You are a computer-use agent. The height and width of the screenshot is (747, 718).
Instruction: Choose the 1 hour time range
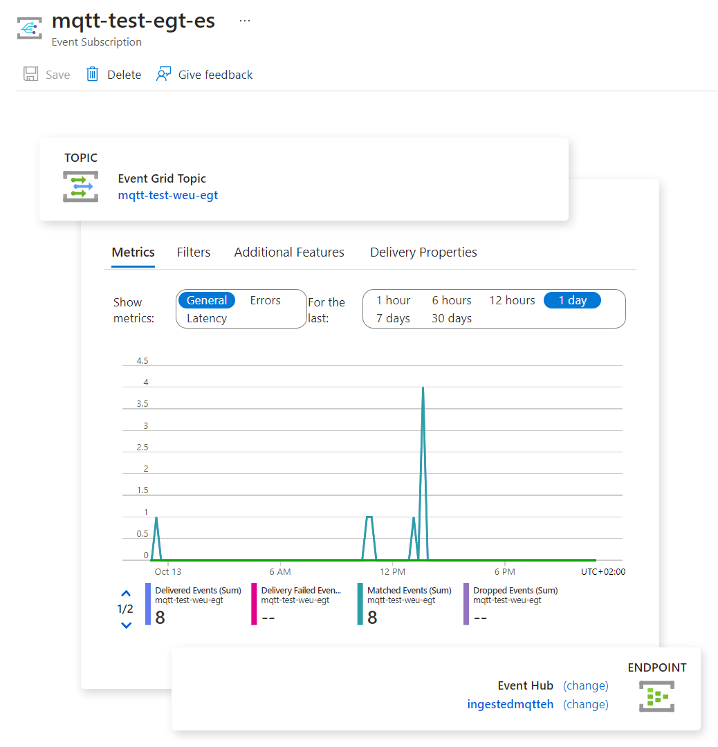point(393,300)
